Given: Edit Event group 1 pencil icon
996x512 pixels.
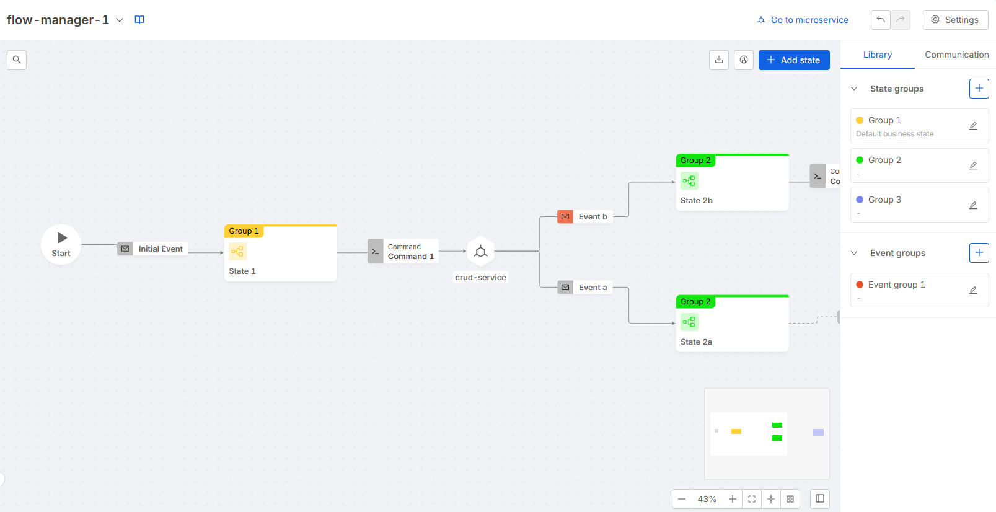Looking at the screenshot, I should coord(973,290).
